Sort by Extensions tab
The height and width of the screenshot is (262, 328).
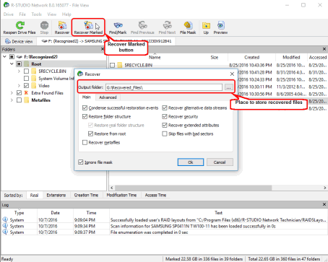point(56,195)
